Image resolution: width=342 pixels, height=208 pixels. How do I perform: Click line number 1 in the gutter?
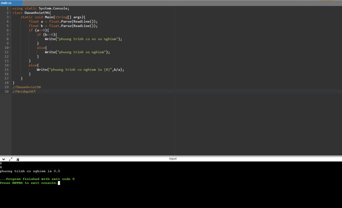(x=7, y=8)
